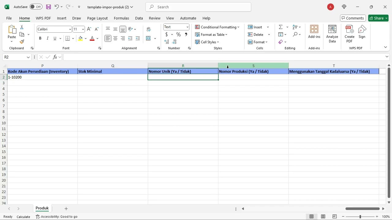392x220 pixels.
Task: Click the green Share button
Action: pyautogui.click(x=378, y=18)
